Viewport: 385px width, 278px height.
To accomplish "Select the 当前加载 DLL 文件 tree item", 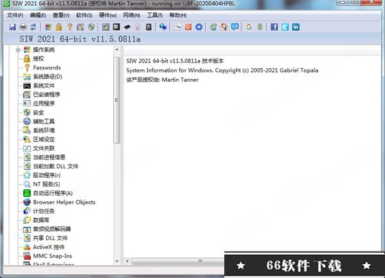I will (55, 166).
